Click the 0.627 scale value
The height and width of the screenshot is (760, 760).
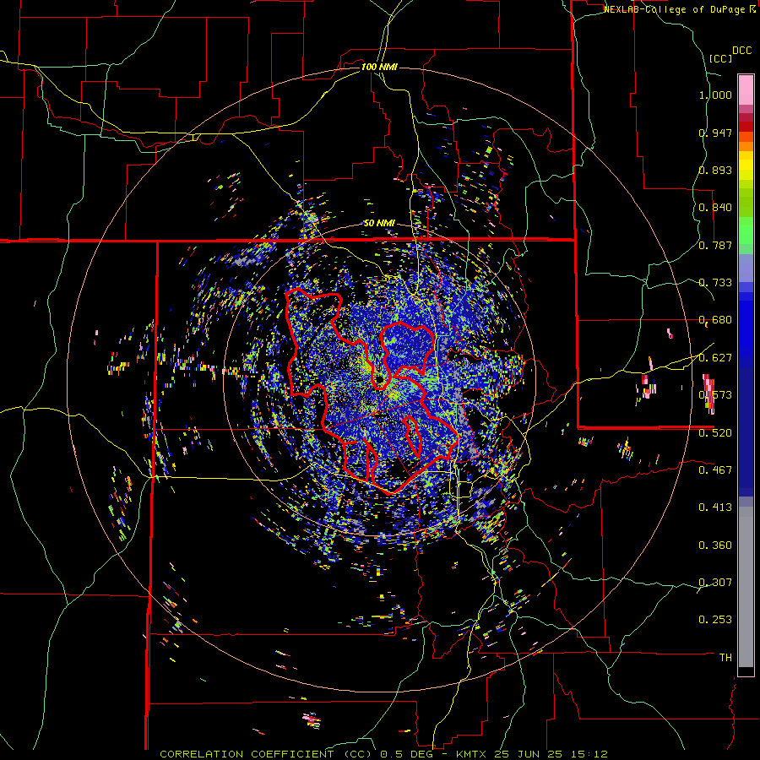(715, 358)
